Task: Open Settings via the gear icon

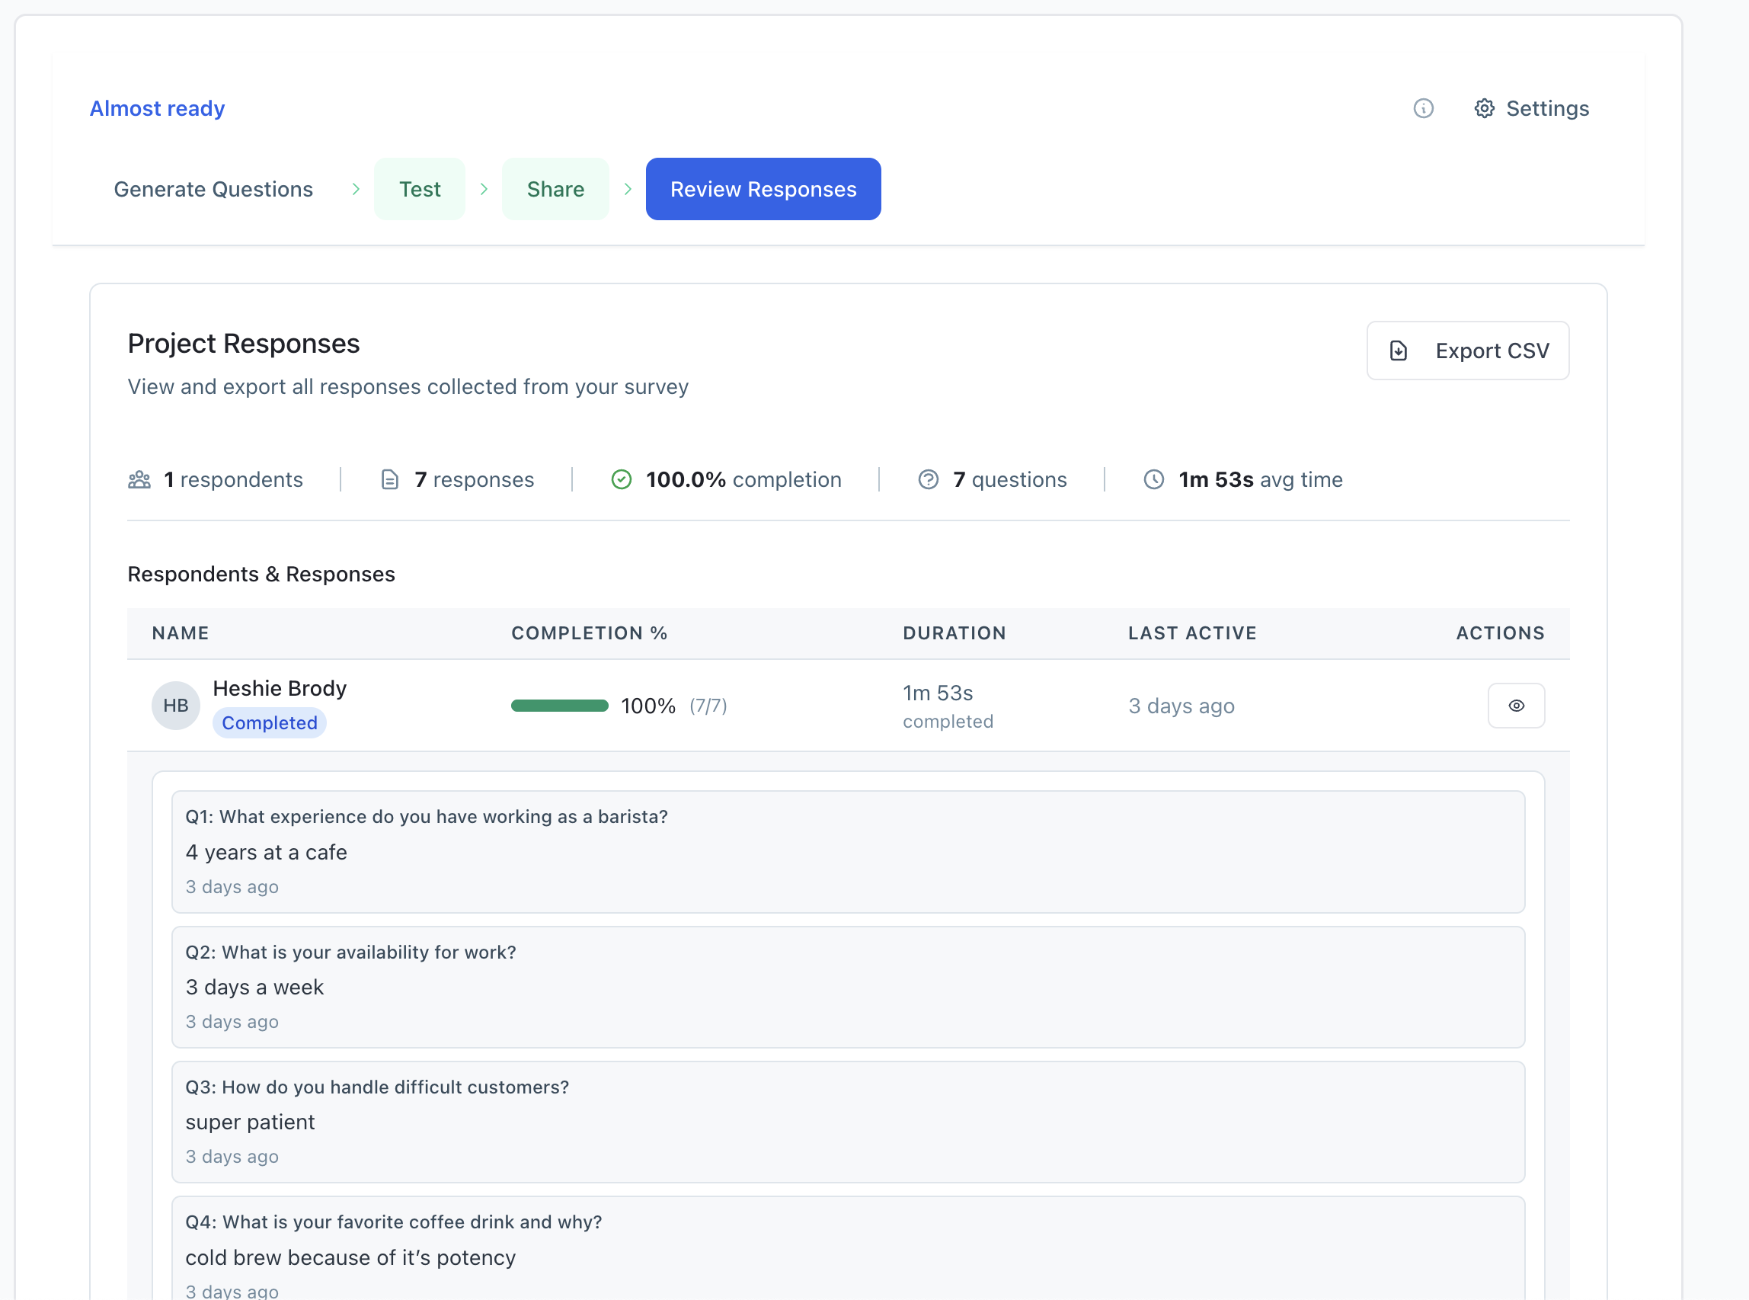Action: tap(1484, 109)
